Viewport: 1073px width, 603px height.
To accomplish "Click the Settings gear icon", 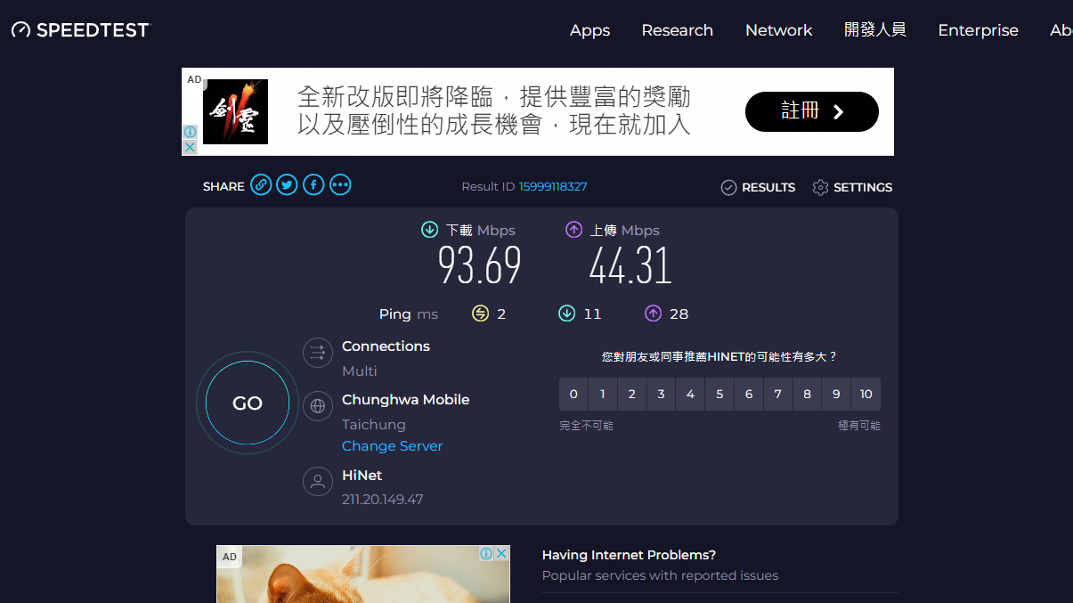I will 820,187.
